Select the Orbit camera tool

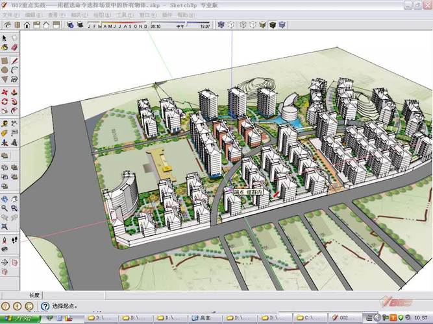tap(5, 199)
